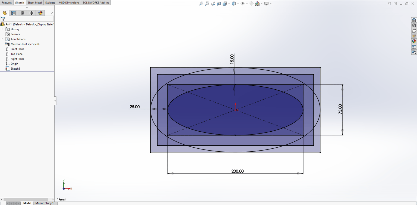Click the View Settings monitor icon
417x205 pixels.
(x=266, y=4)
